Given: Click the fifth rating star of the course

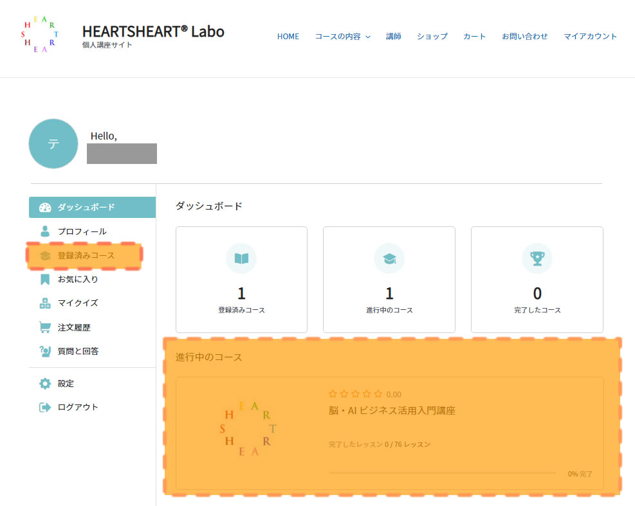Looking at the screenshot, I should [x=378, y=394].
